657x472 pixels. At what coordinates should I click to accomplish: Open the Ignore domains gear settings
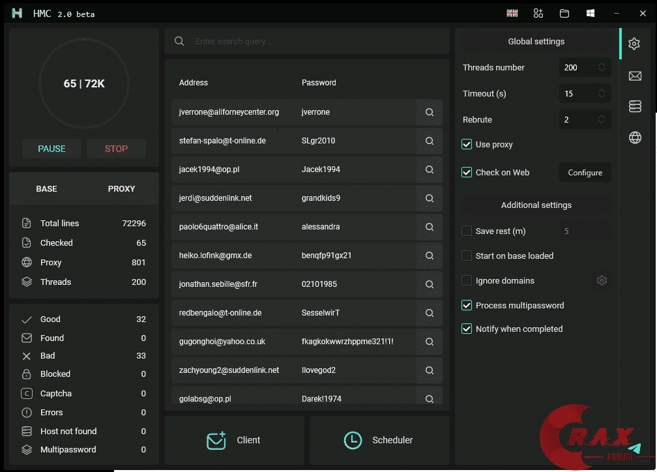coord(602,280)
